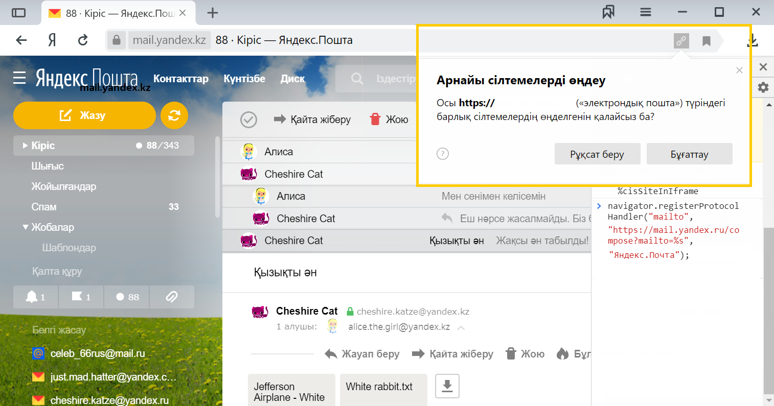The height and width of the screenshot is (406, 774).
Task: Open the Контакттар menu item
Action: pyautogui.click(x=181, y=79)
